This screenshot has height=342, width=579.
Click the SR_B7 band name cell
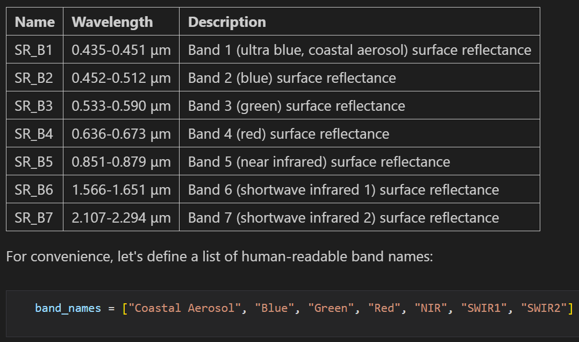[x=35, y=218]
